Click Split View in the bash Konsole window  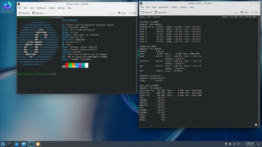point(38,13)
